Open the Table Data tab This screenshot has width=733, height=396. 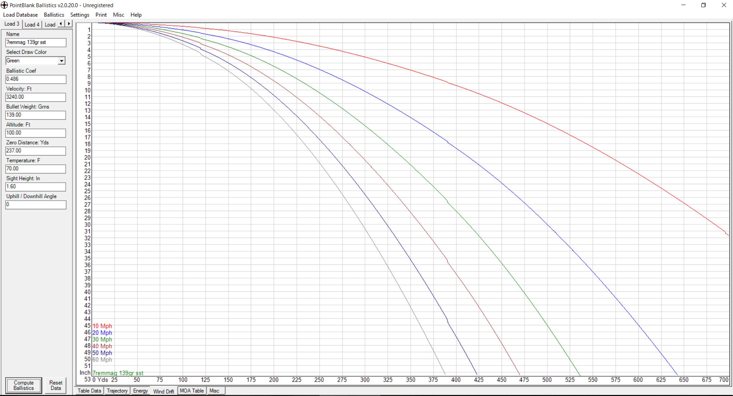(89, 391)
